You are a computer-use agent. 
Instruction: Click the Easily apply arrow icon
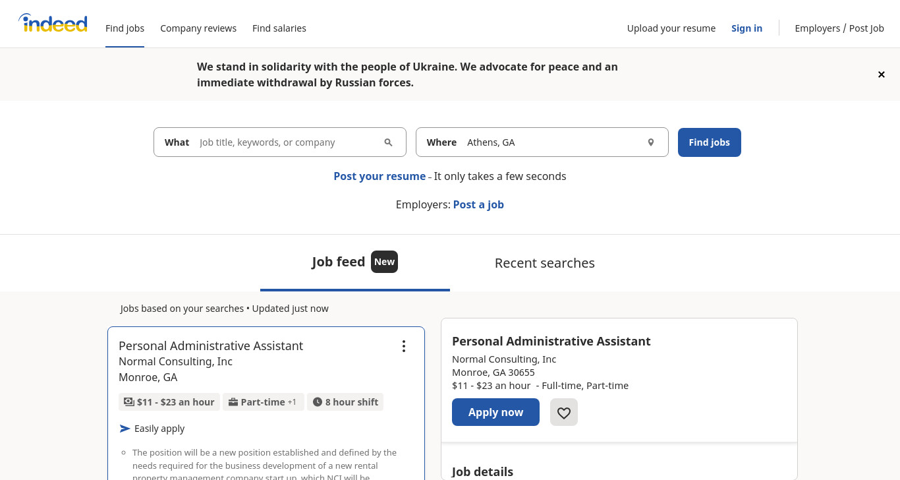tap(125, 429)
